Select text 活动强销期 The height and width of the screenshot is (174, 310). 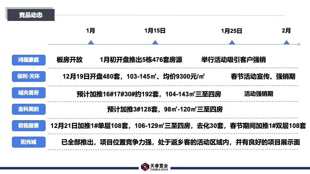click(x=259, y=94)
